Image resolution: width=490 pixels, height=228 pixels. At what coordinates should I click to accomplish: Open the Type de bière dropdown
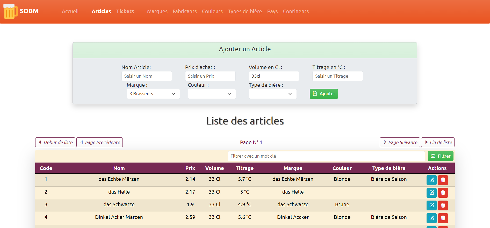pyautogui.click(x=272, y=94)
